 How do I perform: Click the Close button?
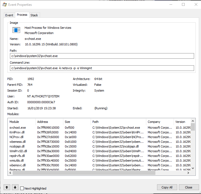pos(189,187)
